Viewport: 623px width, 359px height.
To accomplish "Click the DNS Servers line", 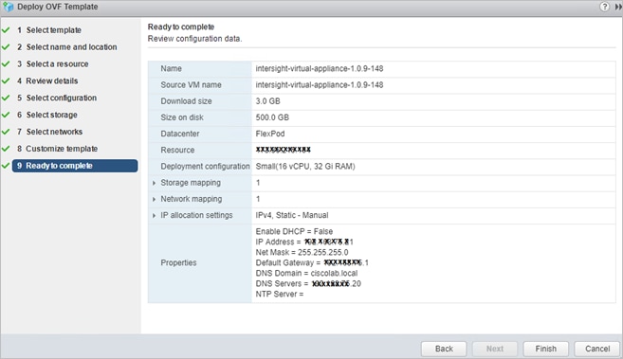I will pos(308,283).
